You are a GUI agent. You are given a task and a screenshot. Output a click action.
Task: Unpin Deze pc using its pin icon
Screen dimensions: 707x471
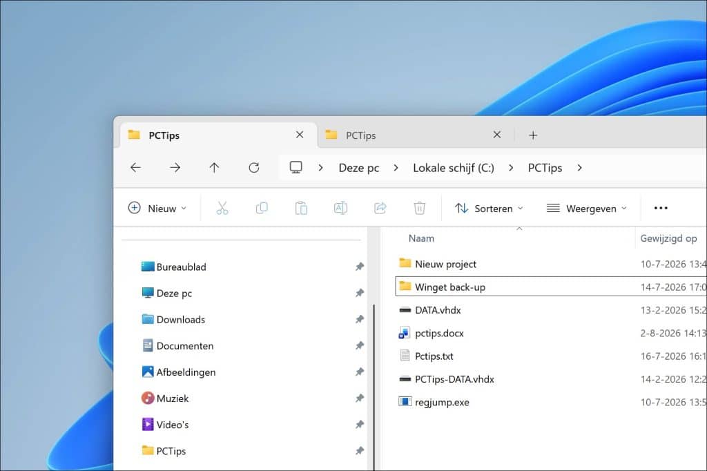359,293
